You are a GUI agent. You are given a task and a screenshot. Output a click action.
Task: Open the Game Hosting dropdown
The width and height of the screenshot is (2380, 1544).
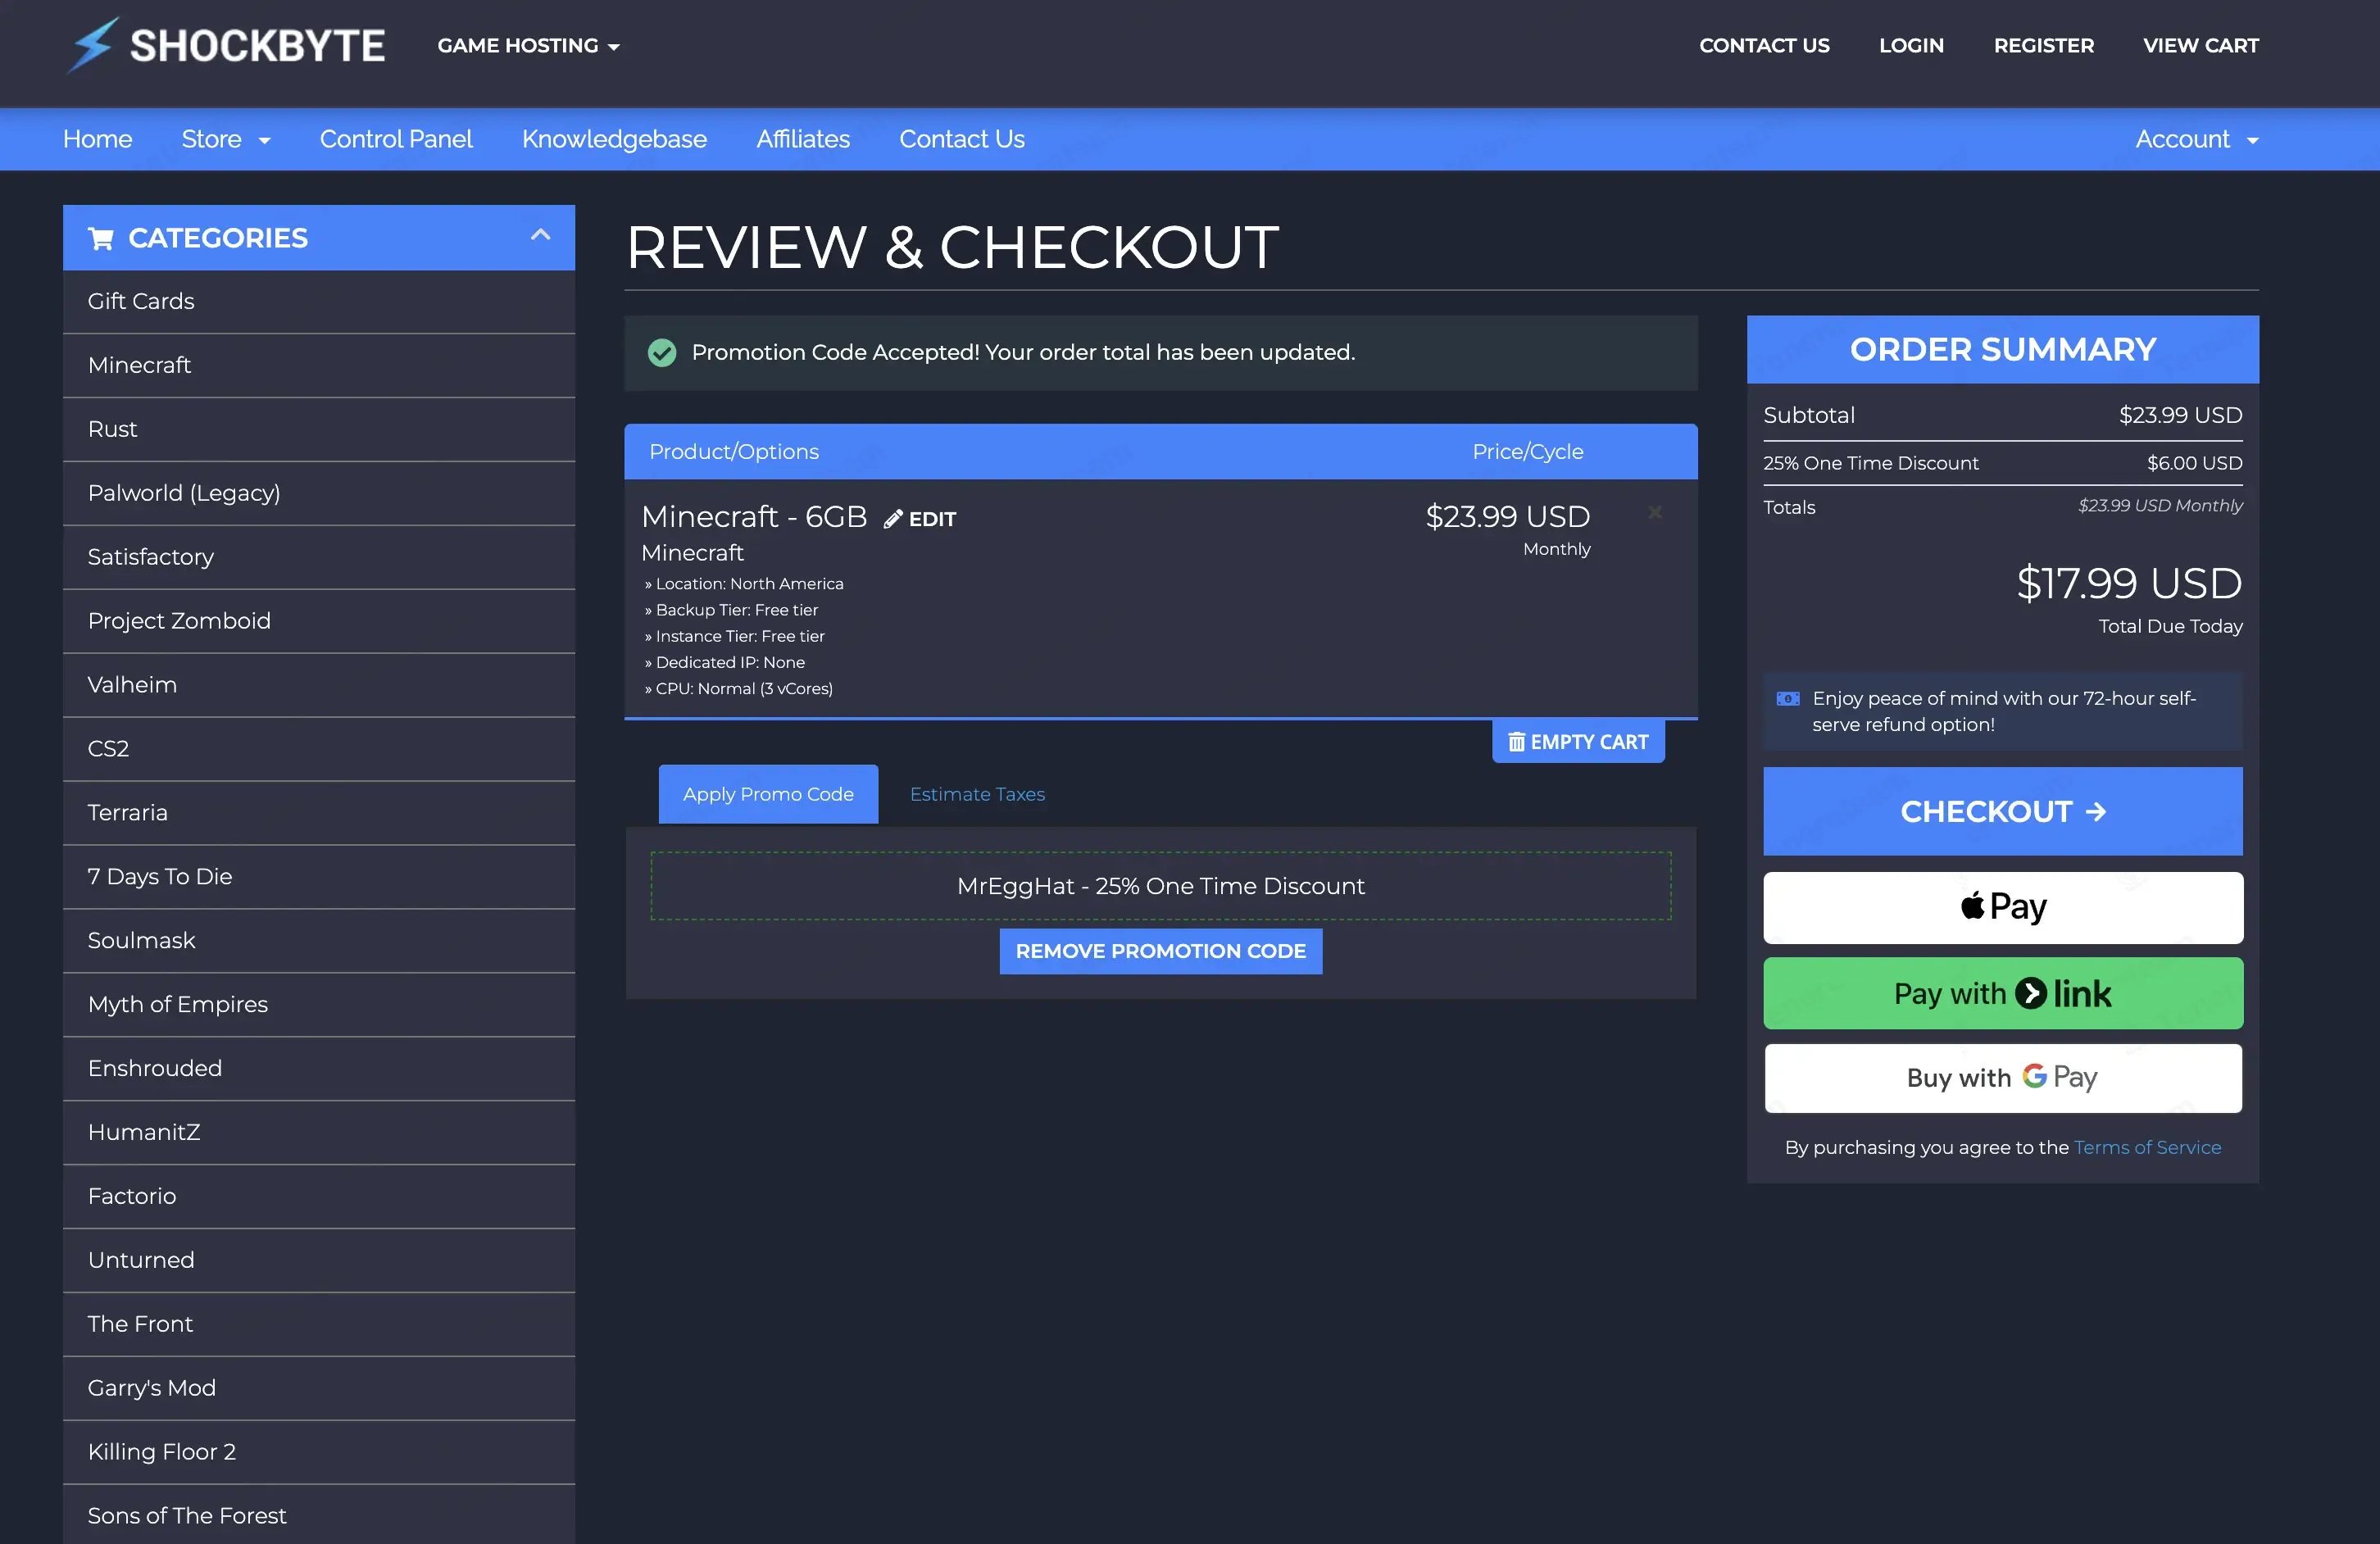coord(528,46)
